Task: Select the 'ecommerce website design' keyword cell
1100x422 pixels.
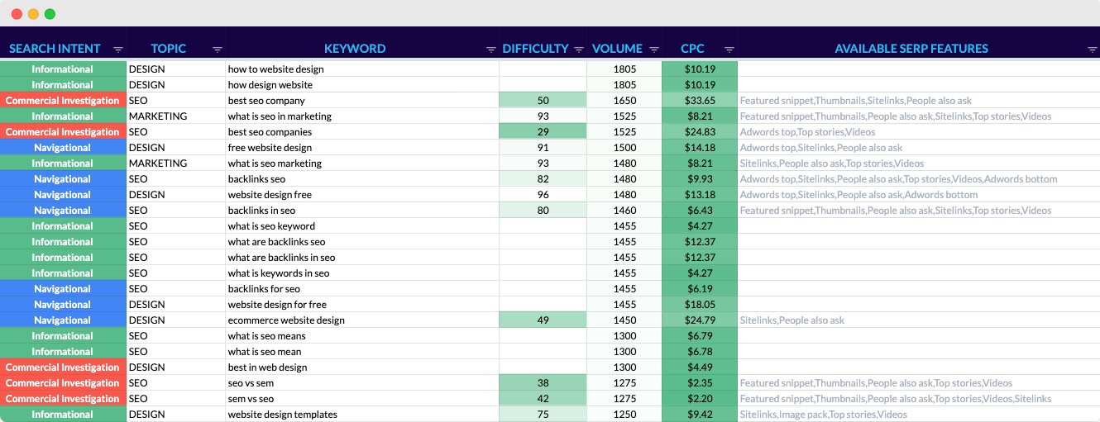Action: coord(361,320)
